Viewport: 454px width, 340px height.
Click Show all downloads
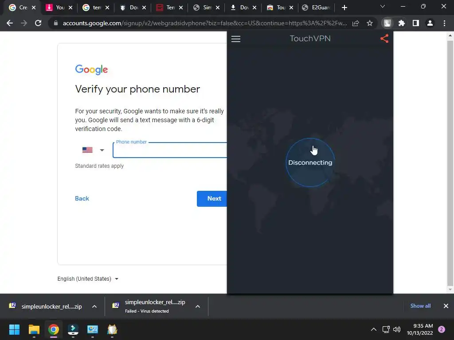point(420,306)
